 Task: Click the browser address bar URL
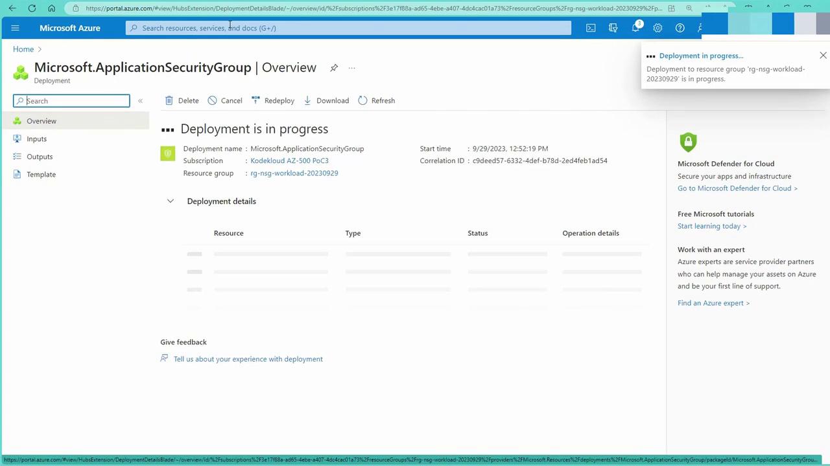click(x=373, y=8)
